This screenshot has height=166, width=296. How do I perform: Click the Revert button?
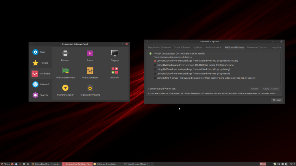point(254,89)
